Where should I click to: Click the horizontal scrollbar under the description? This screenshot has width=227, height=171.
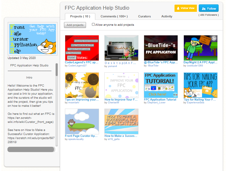31,149
